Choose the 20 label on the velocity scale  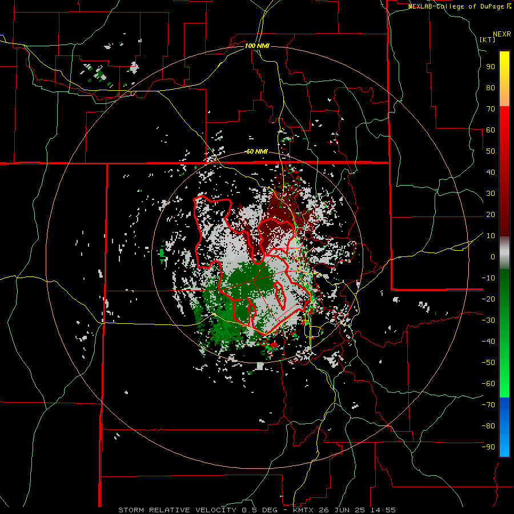point(491,215)
